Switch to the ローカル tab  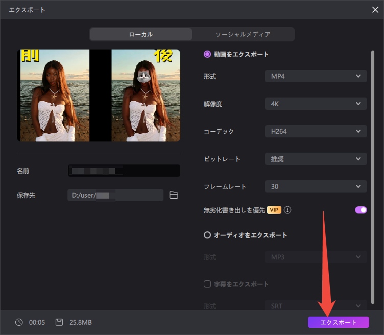pos(141,34)
